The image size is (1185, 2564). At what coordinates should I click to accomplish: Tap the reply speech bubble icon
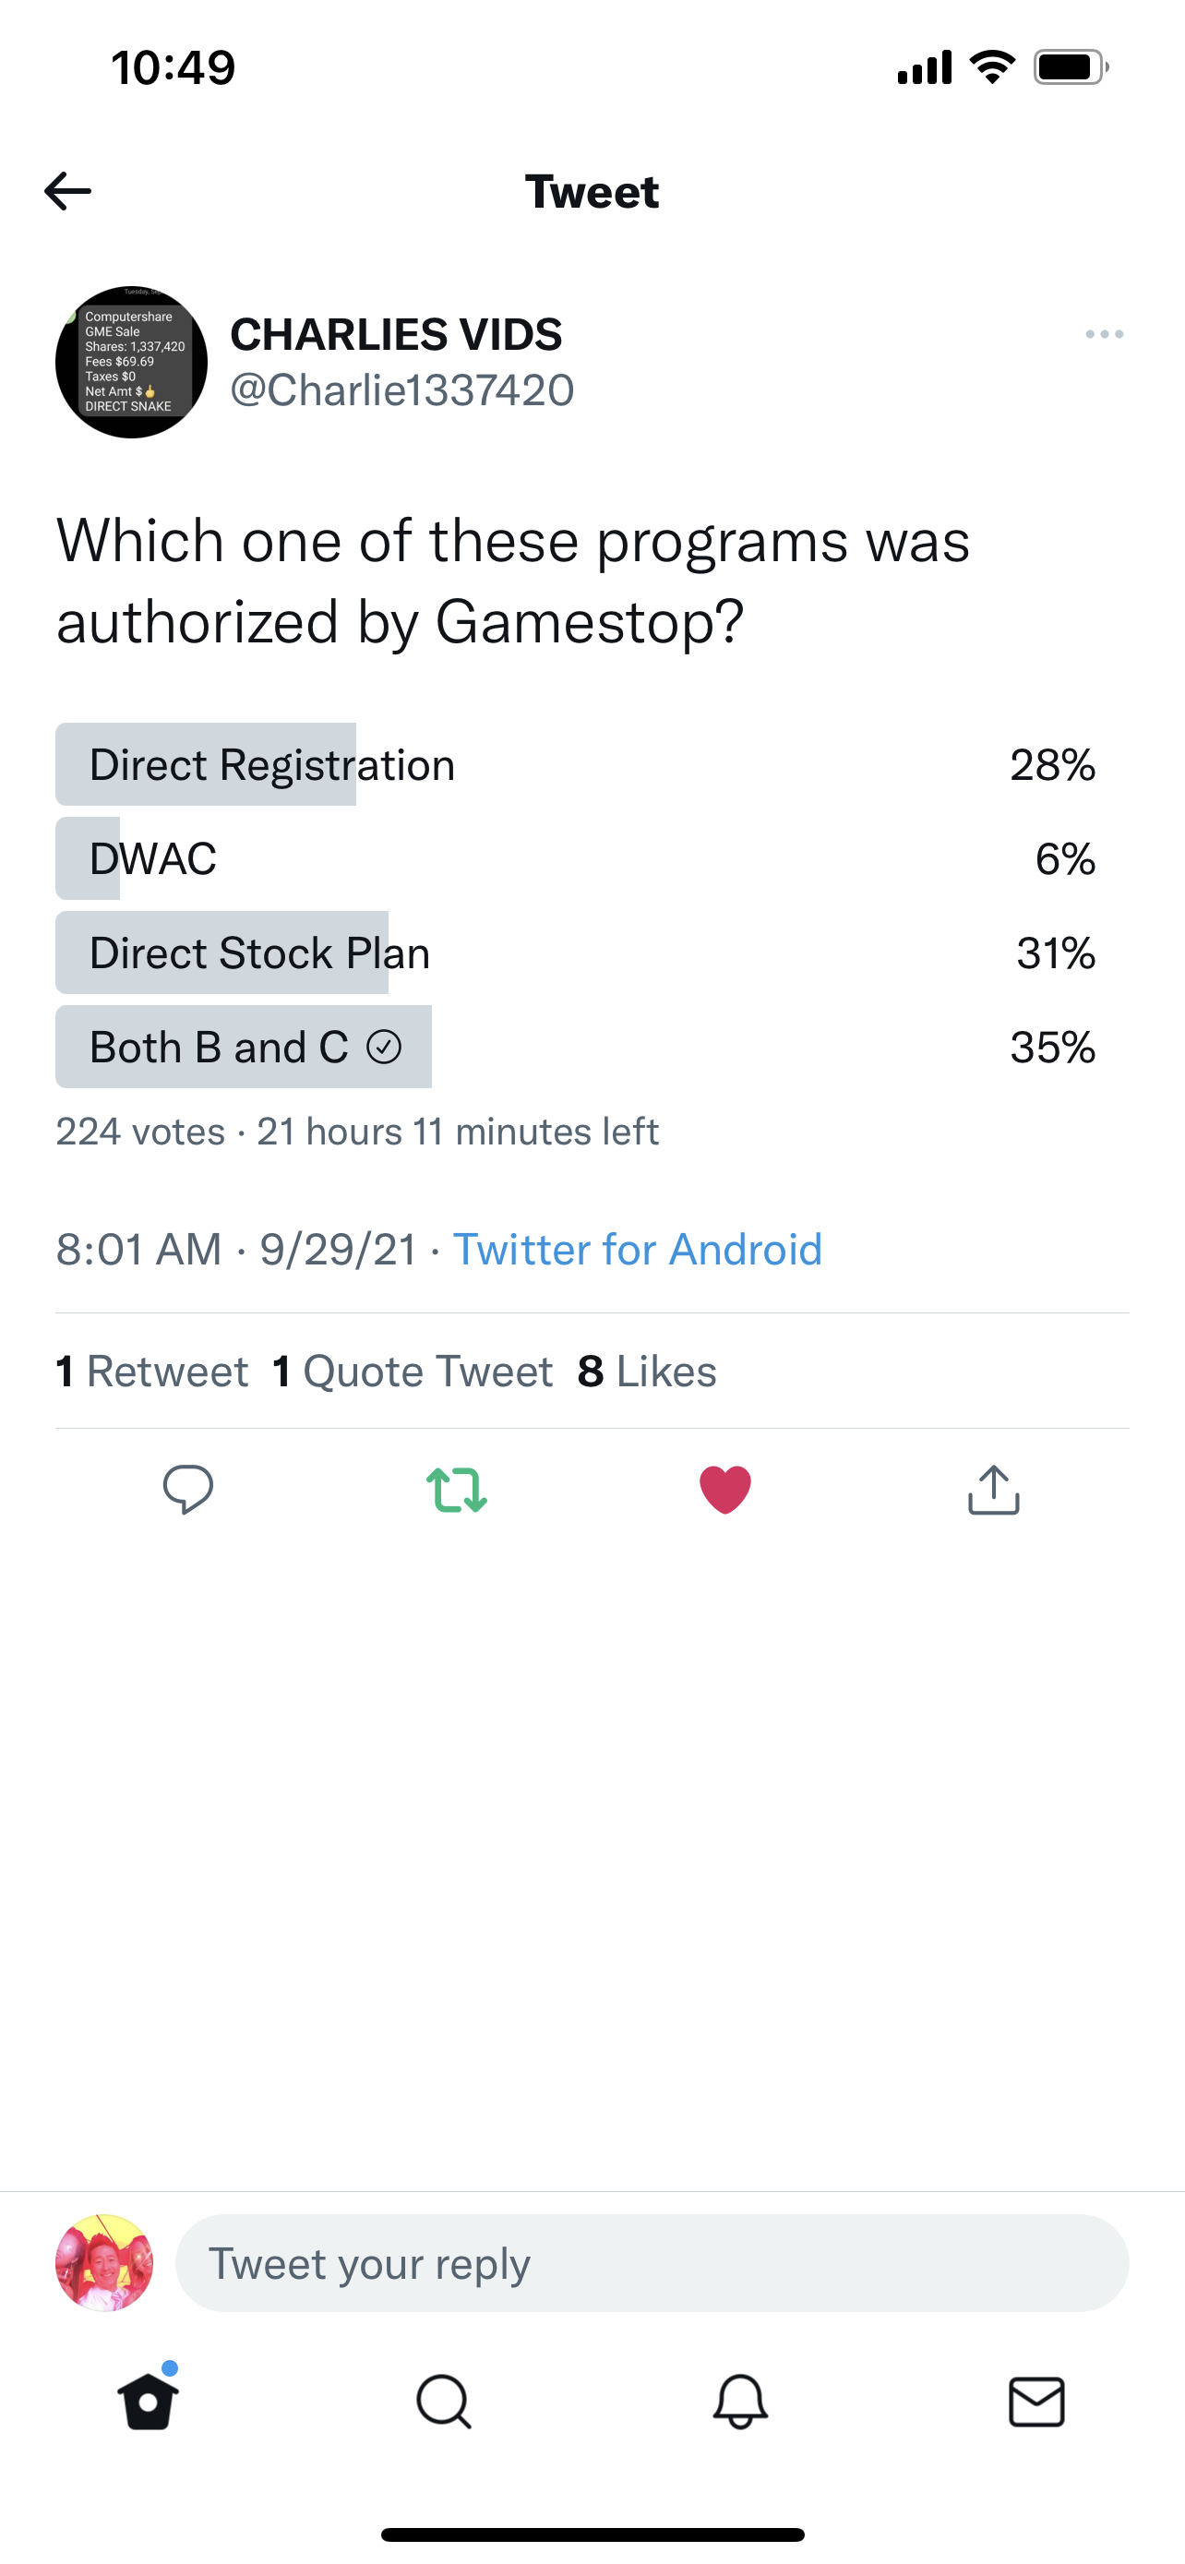click(x=187, y=1490)
